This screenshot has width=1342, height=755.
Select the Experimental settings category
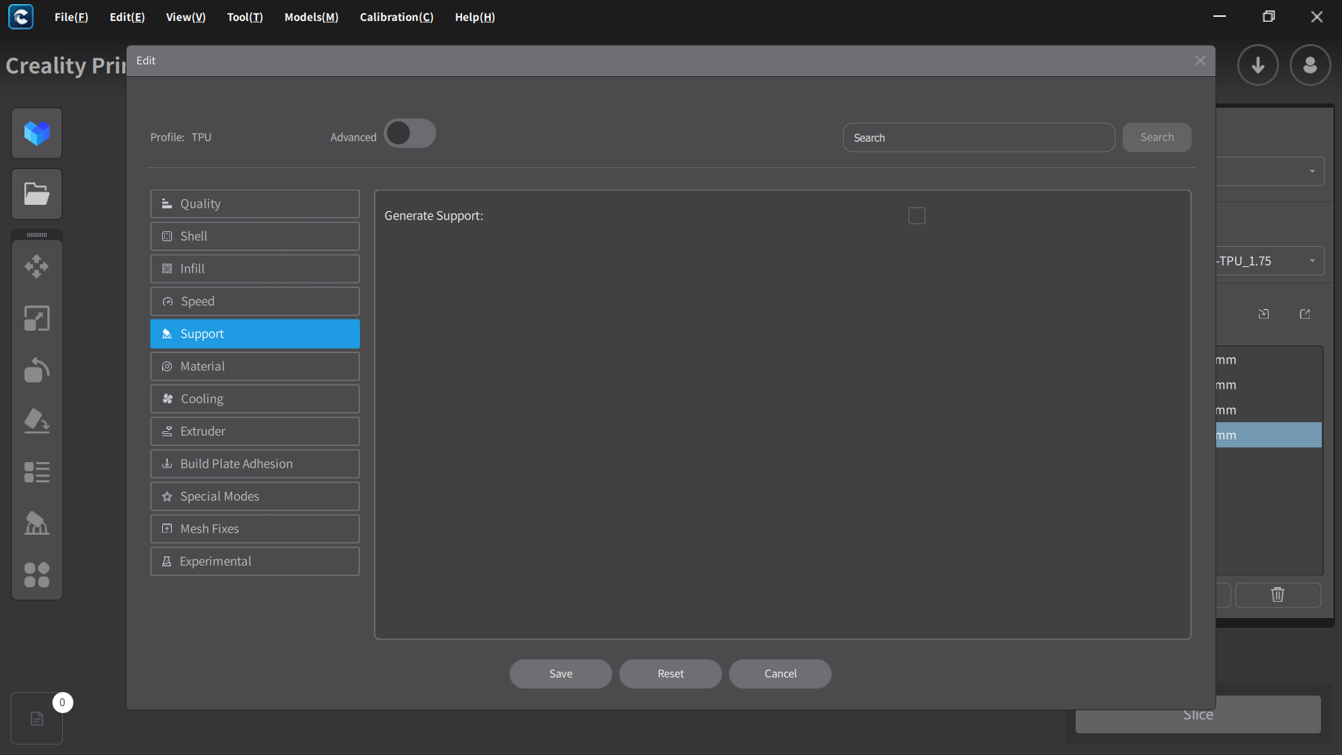pos(255,561)
